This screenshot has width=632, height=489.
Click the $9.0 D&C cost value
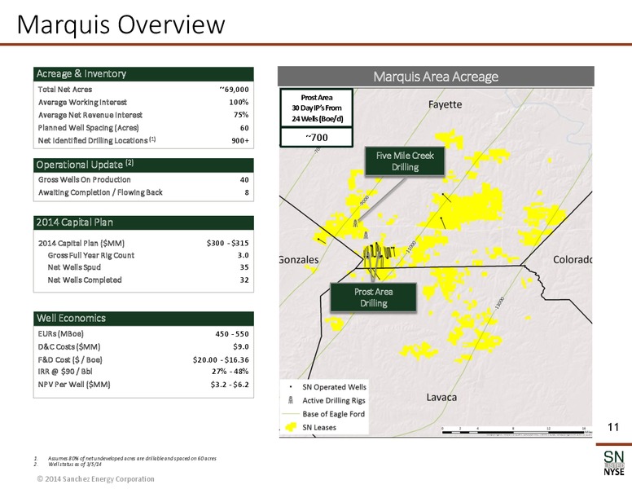click(x=241, y=347)
